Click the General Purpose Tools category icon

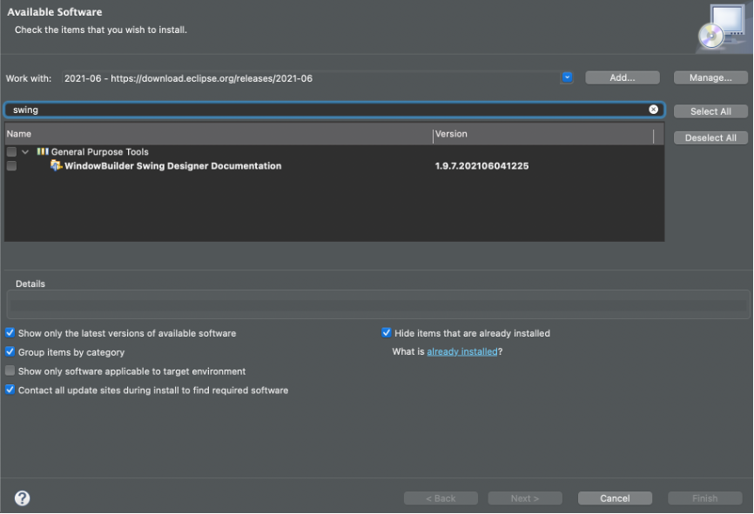coord(43,152)
